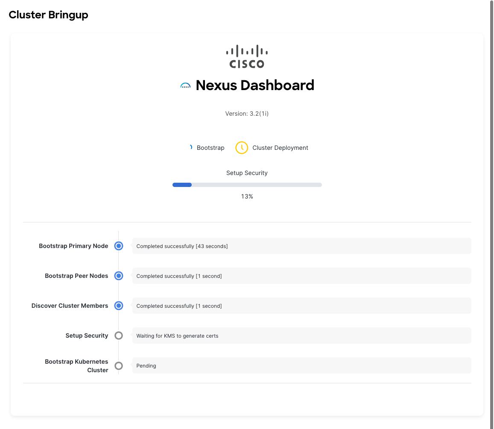
Task: Click the Cluster Bringup page heading
Action: point(49,15)
